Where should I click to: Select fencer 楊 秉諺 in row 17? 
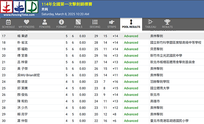click(22, 36)
